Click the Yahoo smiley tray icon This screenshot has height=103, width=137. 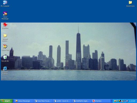click(x=115, y=101)
